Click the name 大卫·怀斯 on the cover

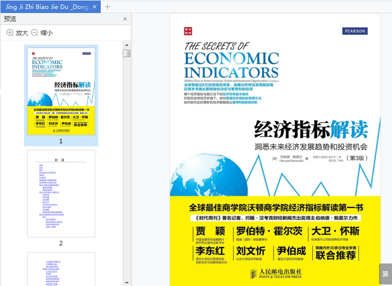(x=335, y=231)
